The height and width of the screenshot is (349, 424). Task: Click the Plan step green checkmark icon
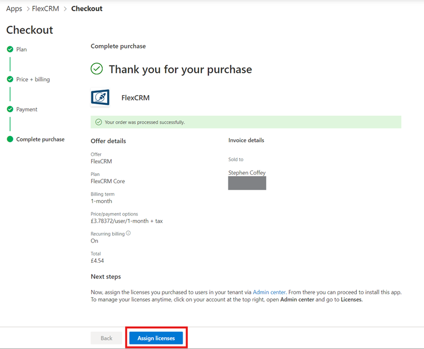[10, 50]
